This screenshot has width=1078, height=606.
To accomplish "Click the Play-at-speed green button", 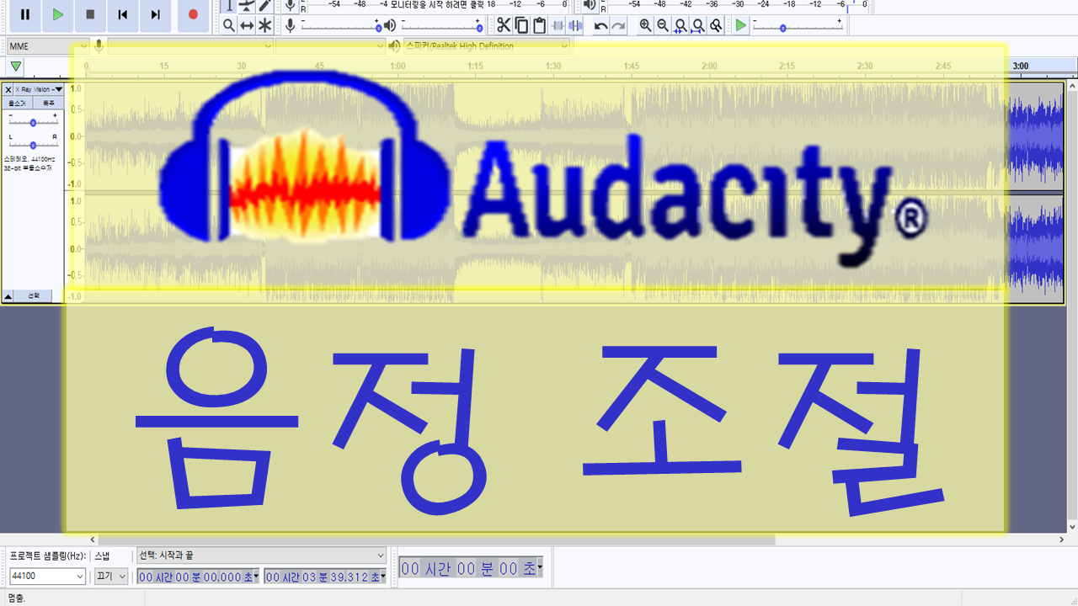I will pos(740,25).
